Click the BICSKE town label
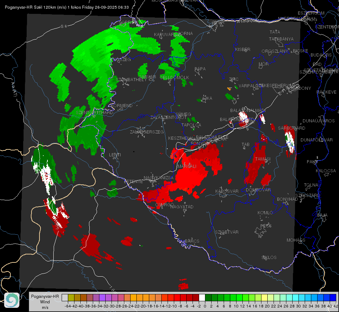Image resolution: width=339 pixels, height=312 pixels. click(x=300, y=51)
